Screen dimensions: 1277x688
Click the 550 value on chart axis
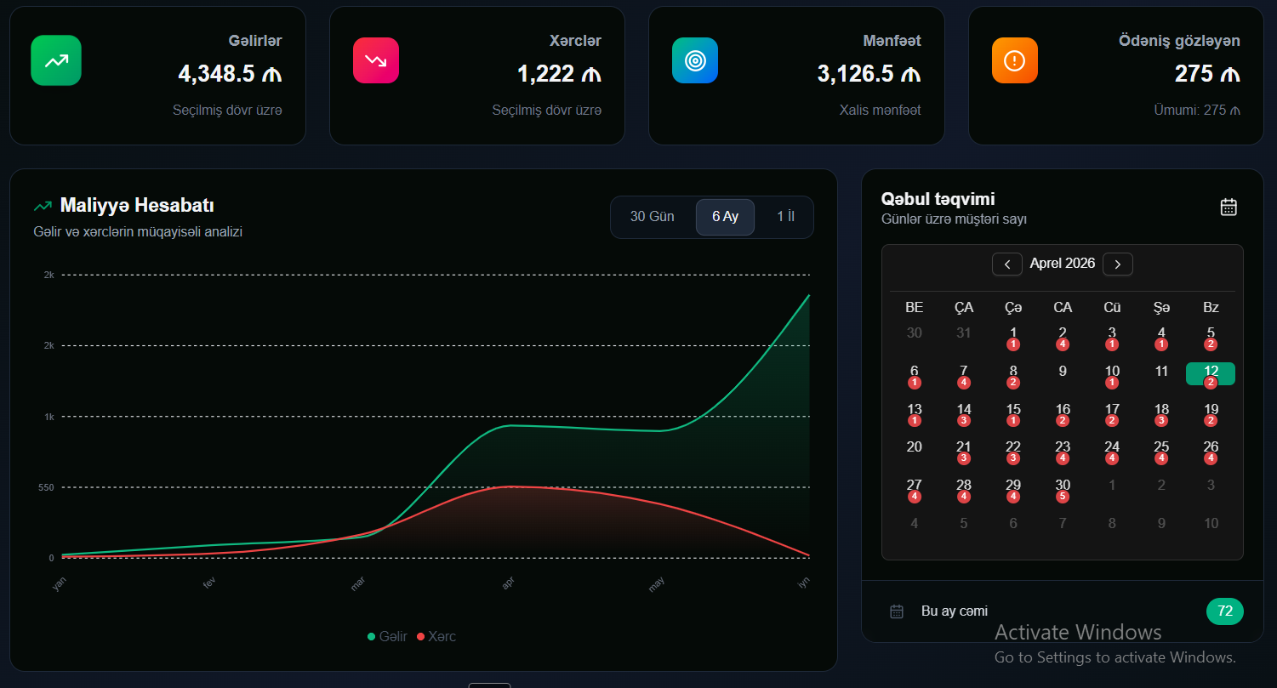[46, 488]
